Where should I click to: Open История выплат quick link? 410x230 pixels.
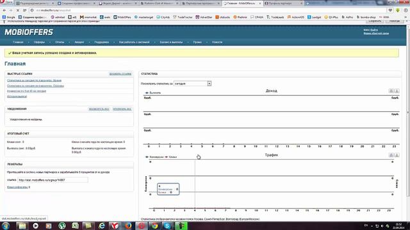click(x=17, y=96)
